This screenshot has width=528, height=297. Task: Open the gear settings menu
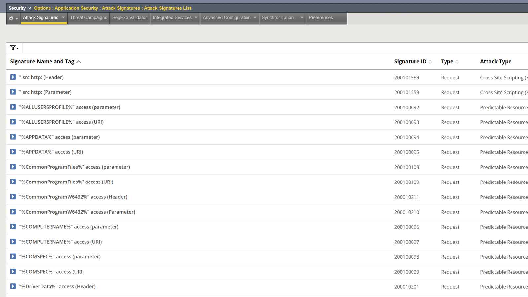coord(13,18)
